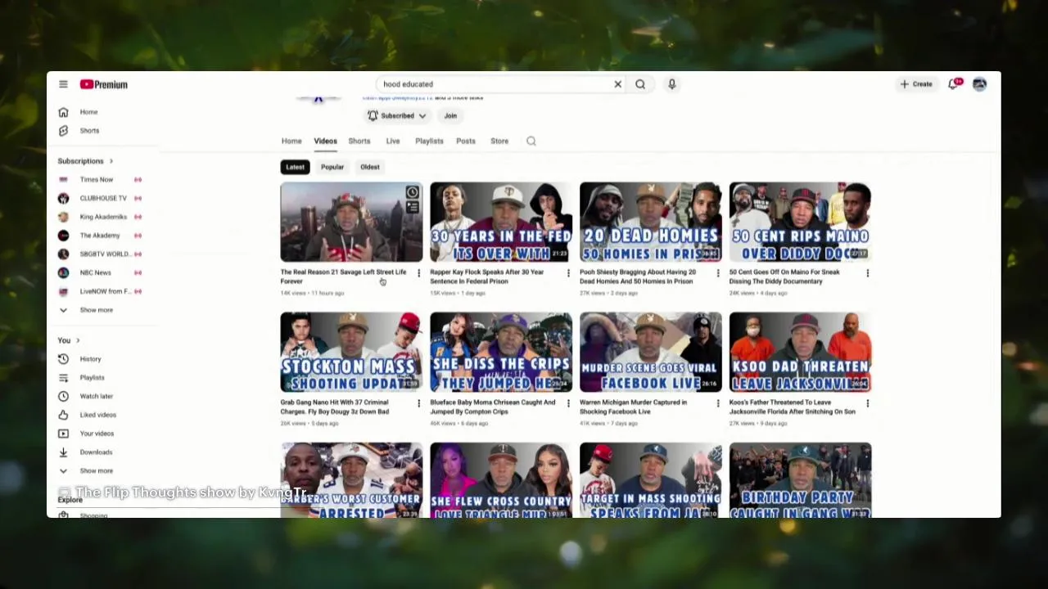Switch to channel Home tab
This screenshot has height=589, width=1048.
pos(291,142)
